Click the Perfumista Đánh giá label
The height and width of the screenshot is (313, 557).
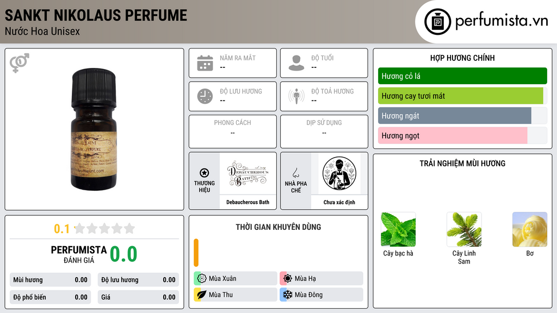pos(79,254)
